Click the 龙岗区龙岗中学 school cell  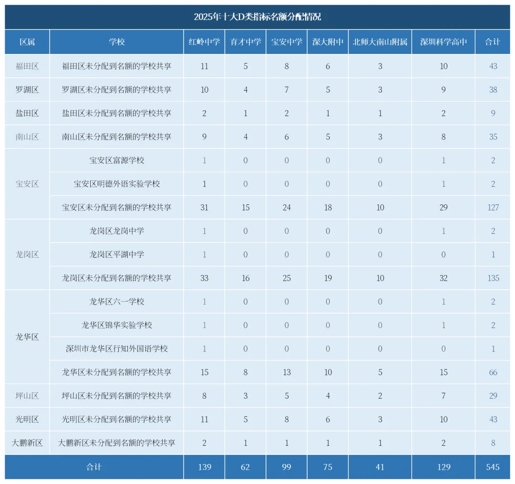pos(117,231)
